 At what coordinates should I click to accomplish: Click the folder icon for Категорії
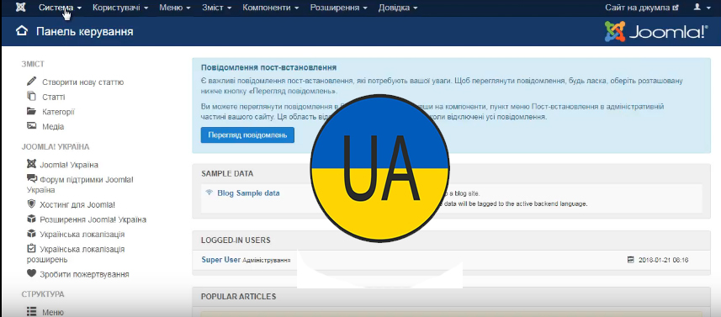click(x=31, y=111)
